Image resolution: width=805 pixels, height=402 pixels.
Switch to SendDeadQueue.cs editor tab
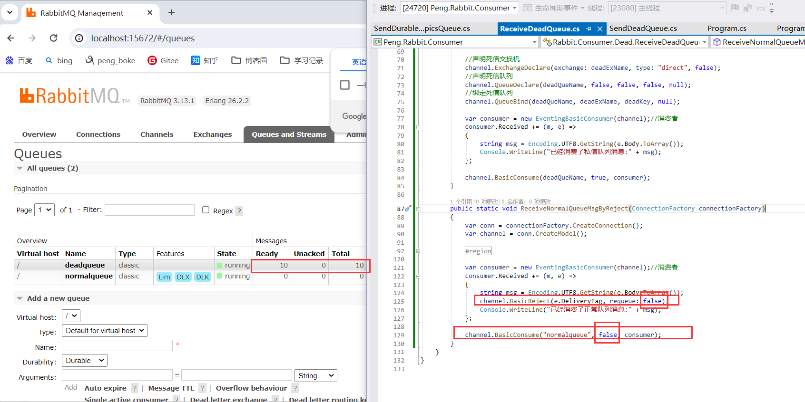coord(643,29)
